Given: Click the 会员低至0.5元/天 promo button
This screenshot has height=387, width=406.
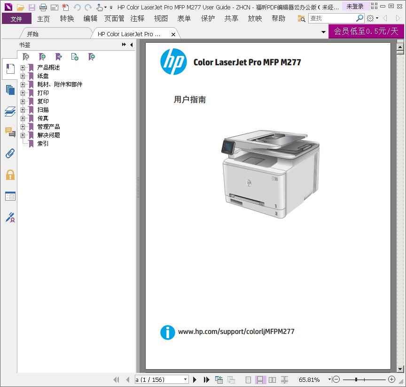Looking at the screenshot, I should click(366, 31).
